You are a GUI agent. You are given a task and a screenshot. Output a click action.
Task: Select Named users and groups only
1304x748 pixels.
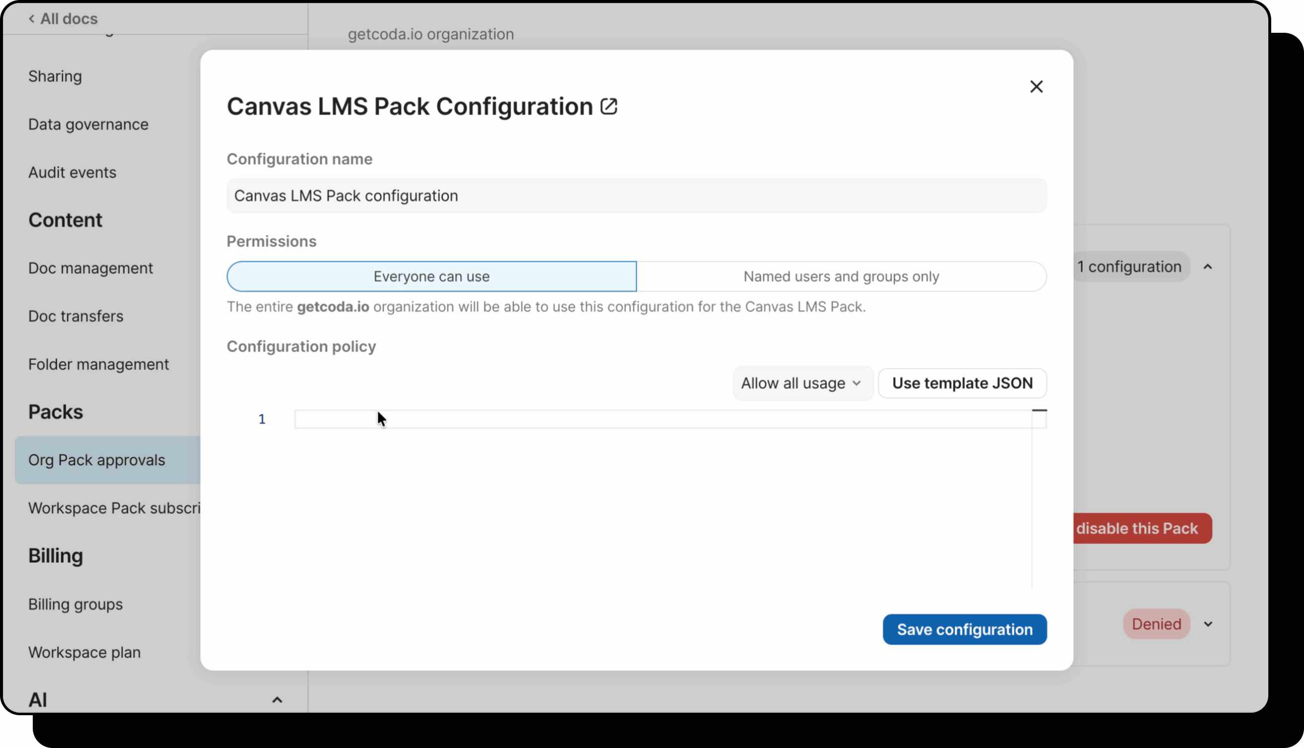[841, 276]
